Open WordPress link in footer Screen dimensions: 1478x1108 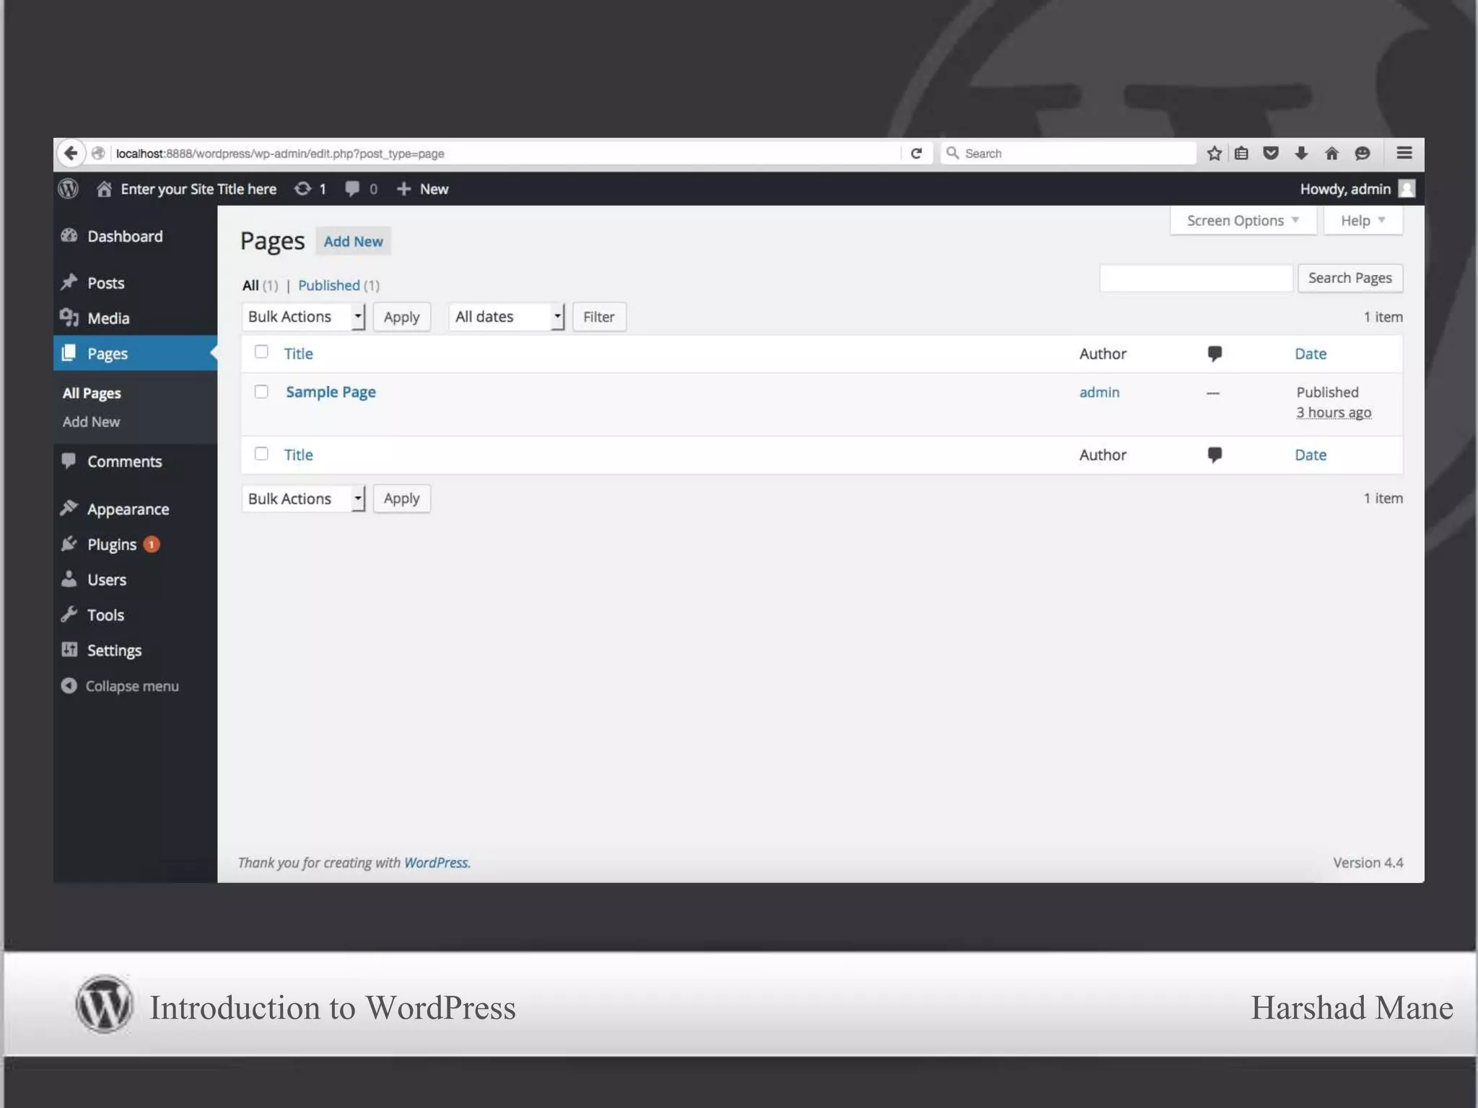tap(435, 863)
